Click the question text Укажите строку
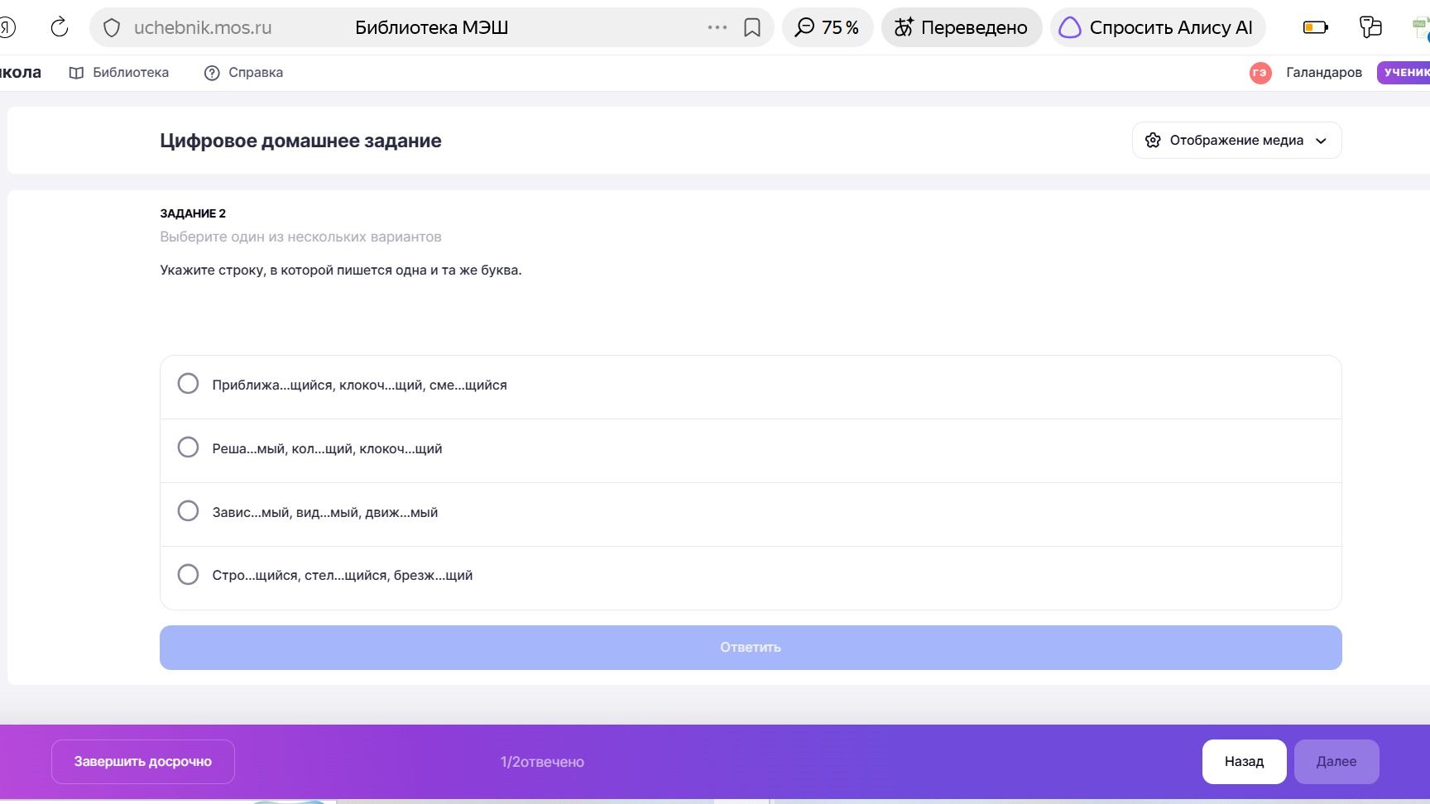The height and width of the screenshot is (804, 1430). (341, 270)
